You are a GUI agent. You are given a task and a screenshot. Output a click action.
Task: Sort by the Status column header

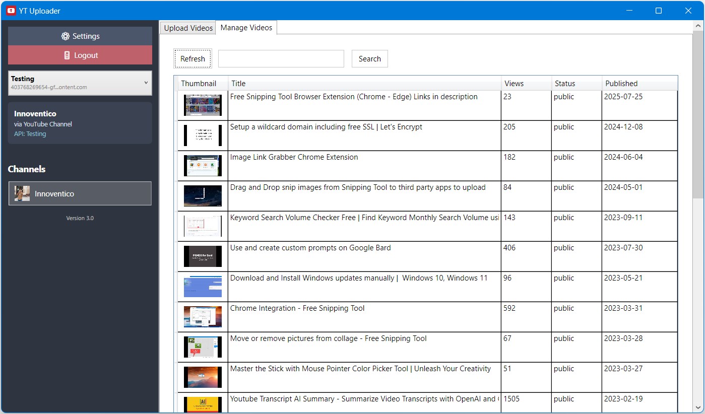[577, 83]
